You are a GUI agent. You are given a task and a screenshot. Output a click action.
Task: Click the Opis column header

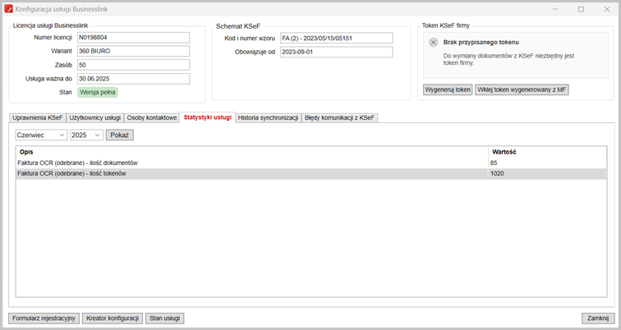[252, 152]
